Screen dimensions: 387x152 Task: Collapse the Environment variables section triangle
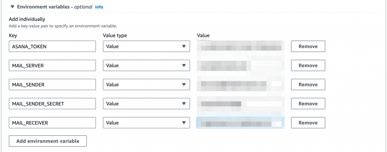point(12,7)
